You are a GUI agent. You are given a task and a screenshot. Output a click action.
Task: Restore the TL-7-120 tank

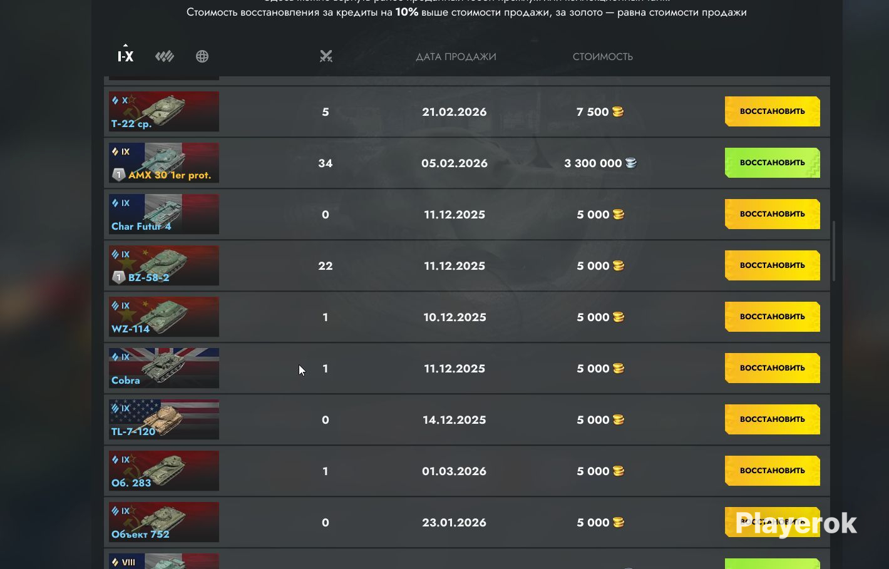point(772,419)
